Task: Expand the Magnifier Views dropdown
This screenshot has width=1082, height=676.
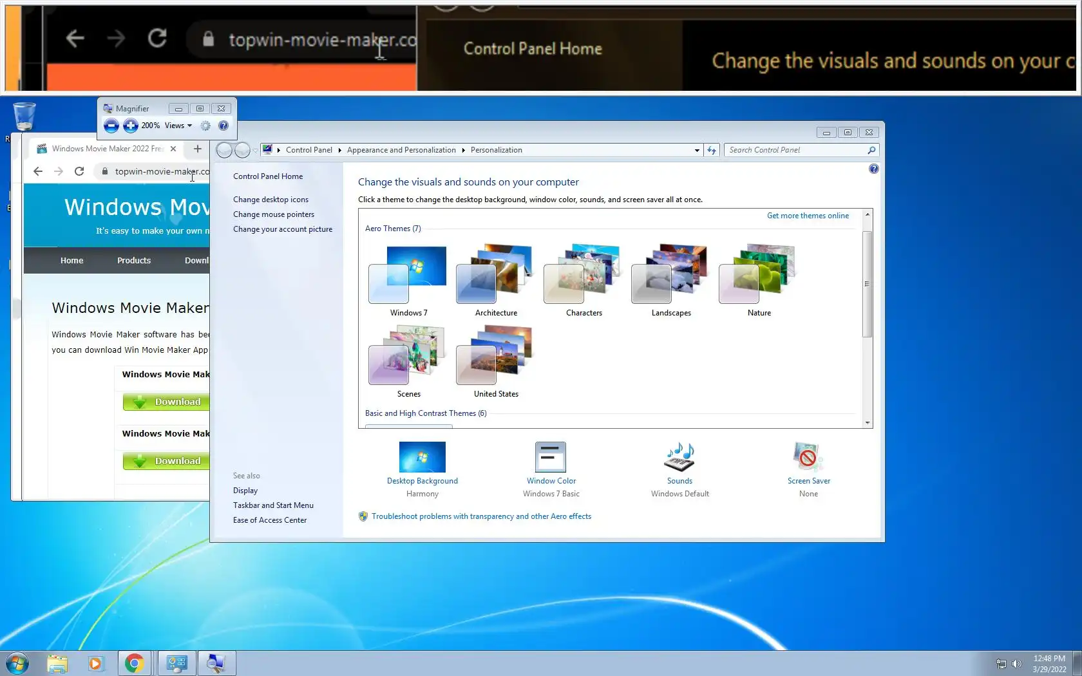Action: [x=178, y=126]
